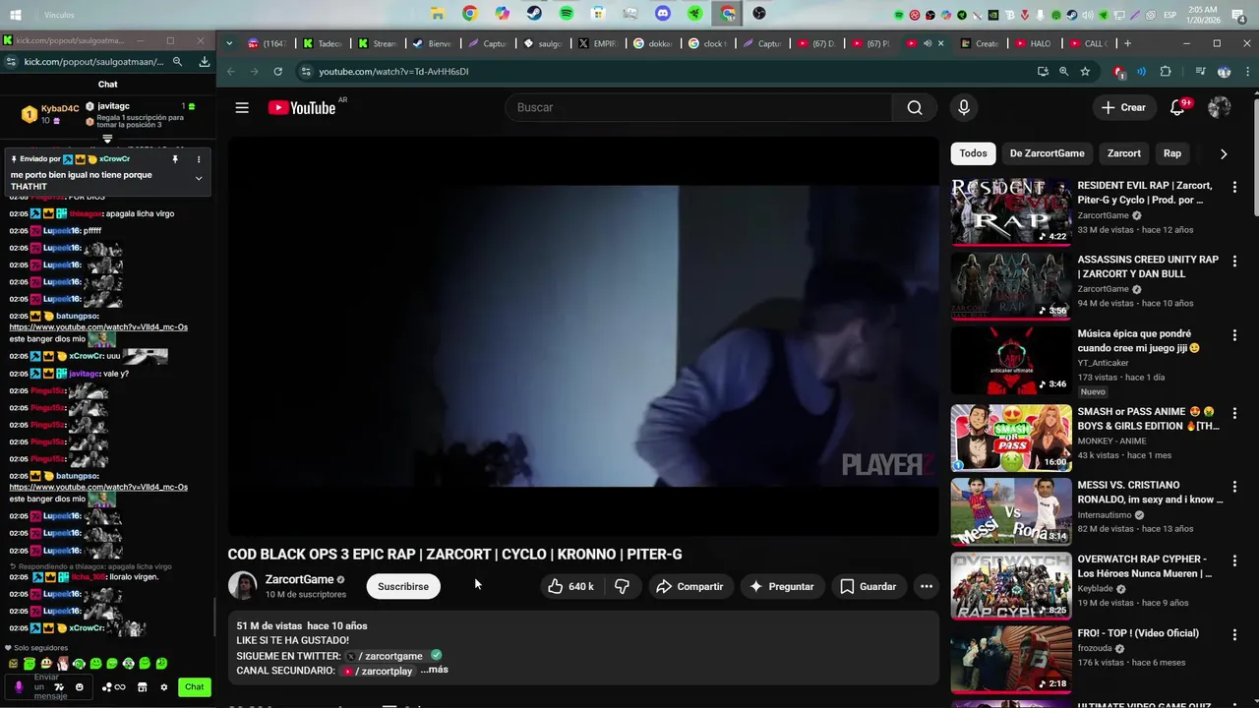Open ZarcortGame channel avatar
The width and height of the screenshot is (1259, 708).
(x=242, y=586)
